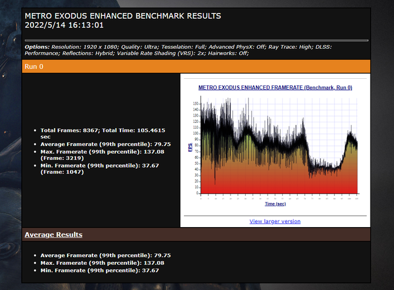Image resolution: width=394 pixels, height=290 pixels.
Task: Click the 'Options:' label in settings line
Action: (x=38, y=46)
